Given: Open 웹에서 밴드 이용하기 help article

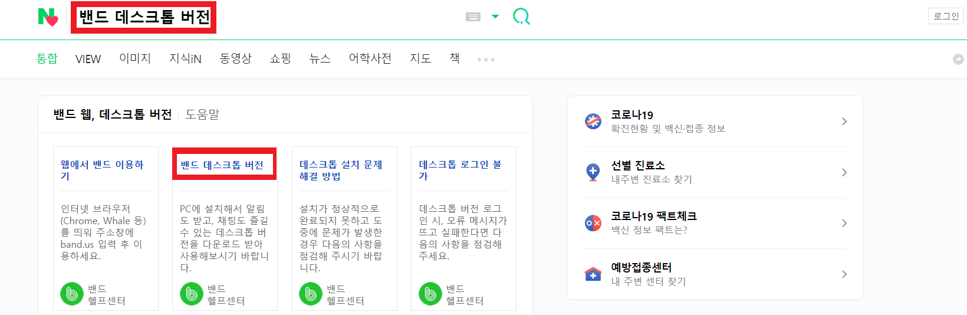Looking at the screenshot, I should (x=102, y=170).
